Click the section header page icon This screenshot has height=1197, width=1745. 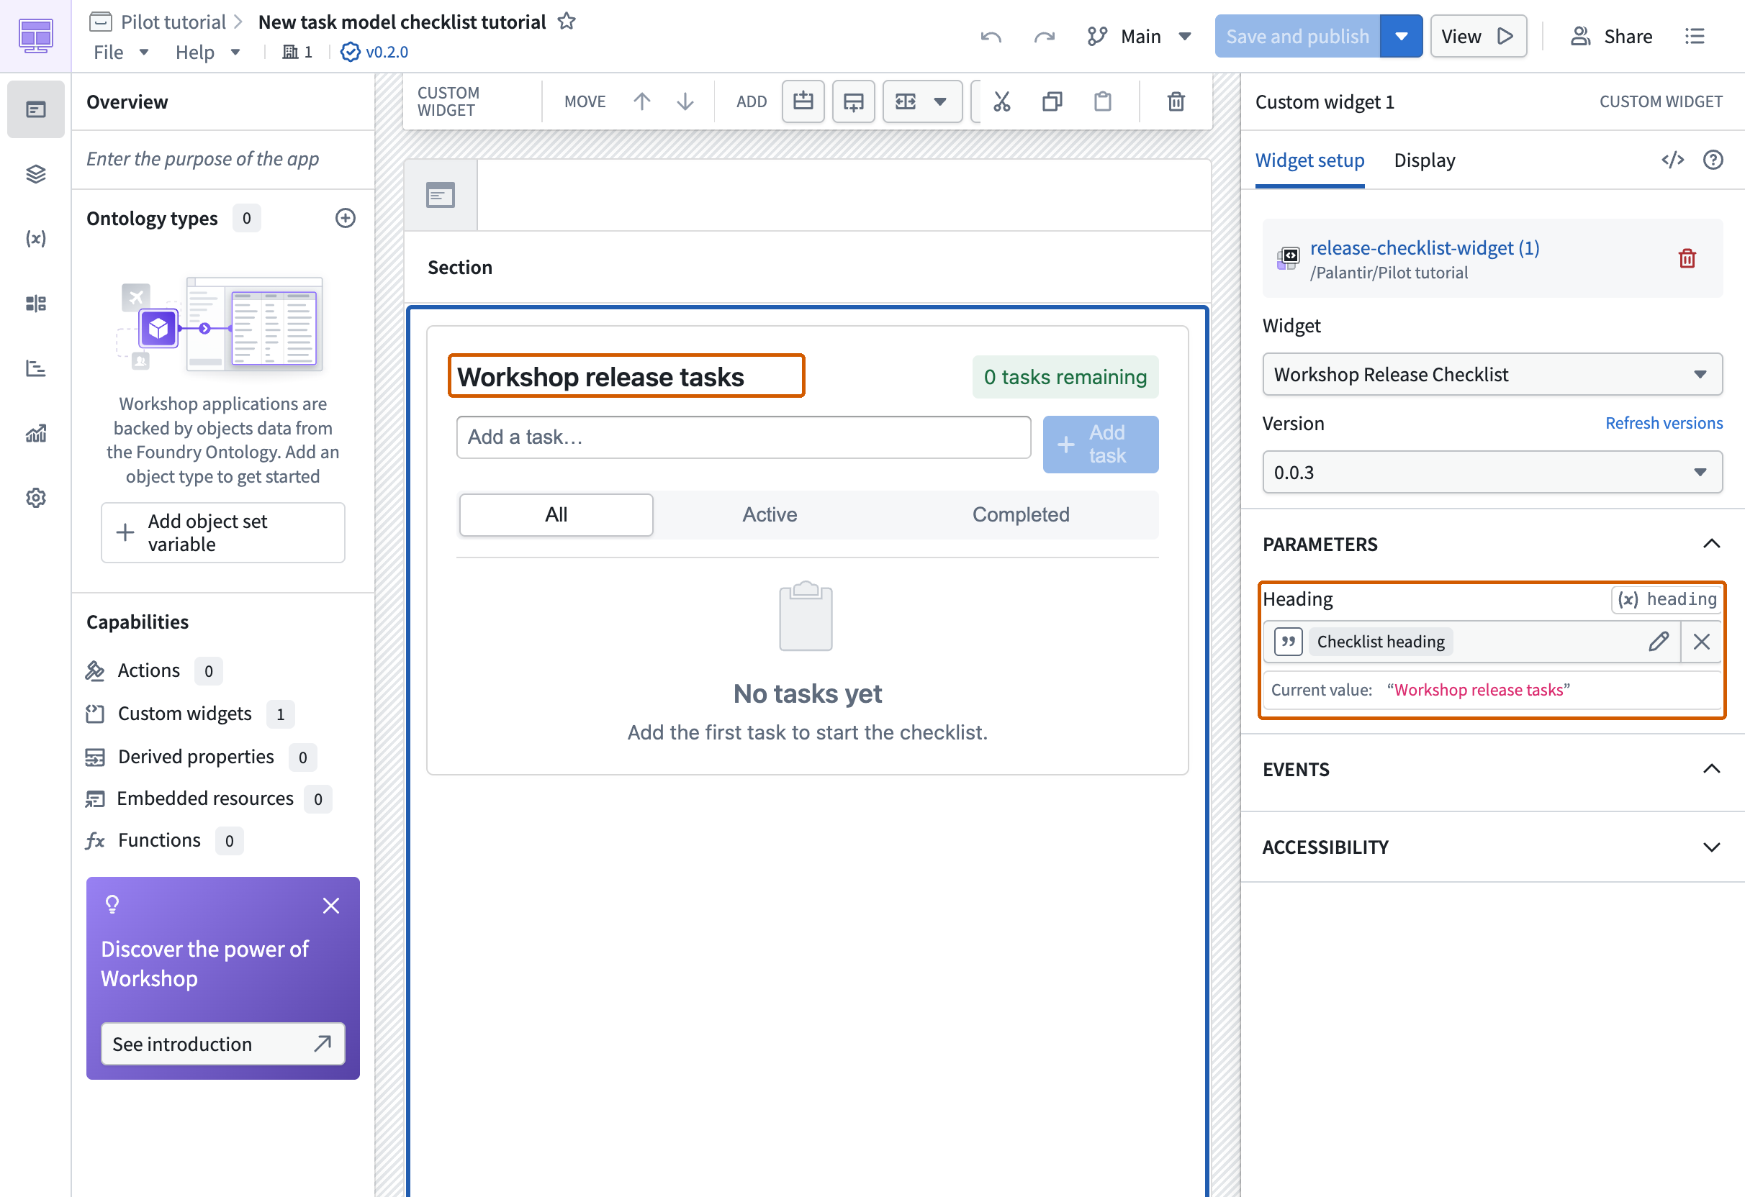coord(440,195)
